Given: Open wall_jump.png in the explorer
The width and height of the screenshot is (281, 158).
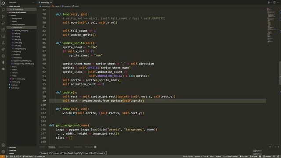Looking at the screenshot, I should click(22, 49).
